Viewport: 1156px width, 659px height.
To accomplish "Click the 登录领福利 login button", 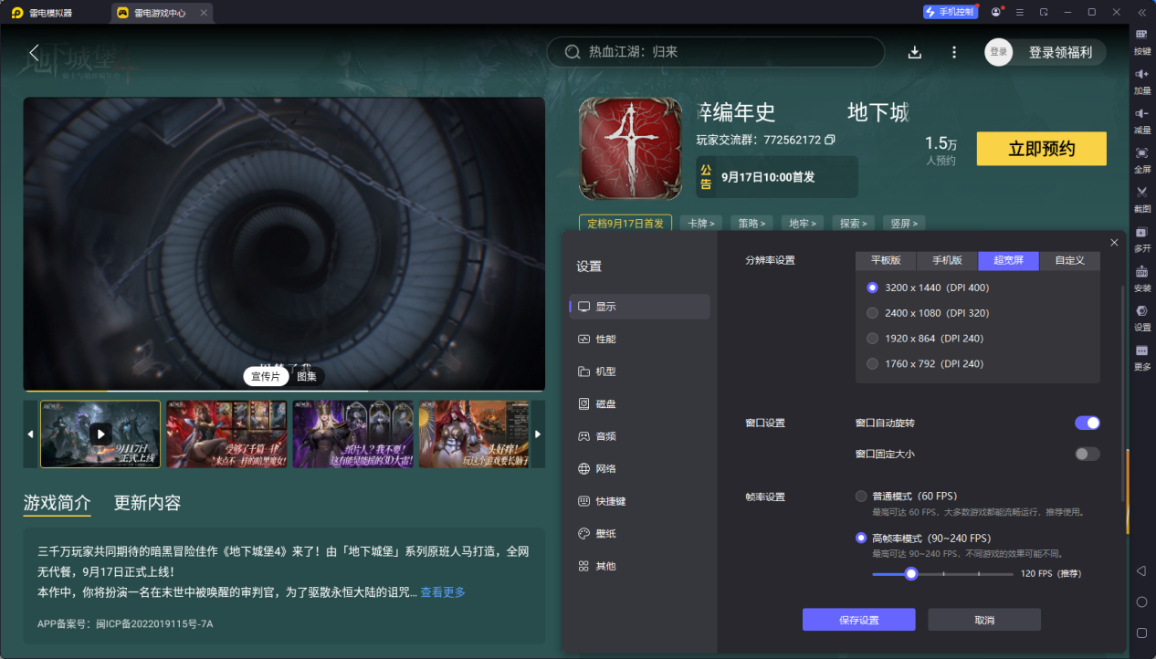I will tap(1060, 52).
